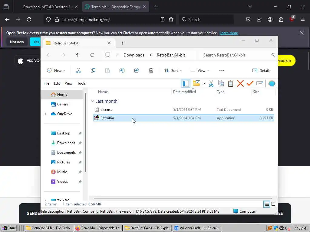
Task: Click the PC icon in address bar
Action: click(x=107, y=55)
